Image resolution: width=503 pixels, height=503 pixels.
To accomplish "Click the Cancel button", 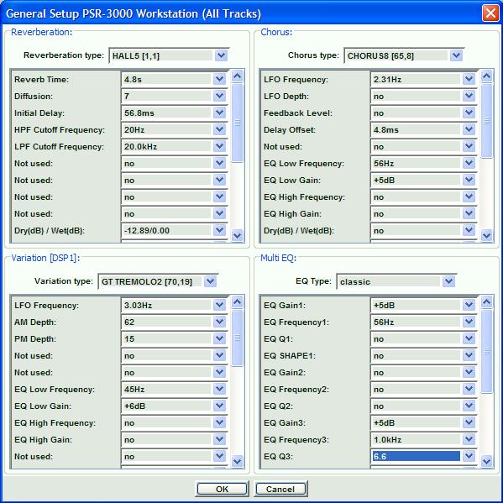I will pyautogui.click(x=280, y=489).
